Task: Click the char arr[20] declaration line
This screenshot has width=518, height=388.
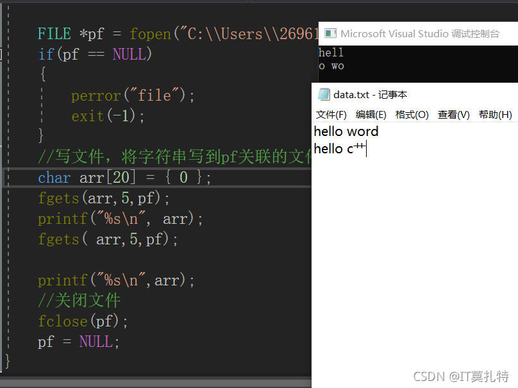Action: pos(124,178)
